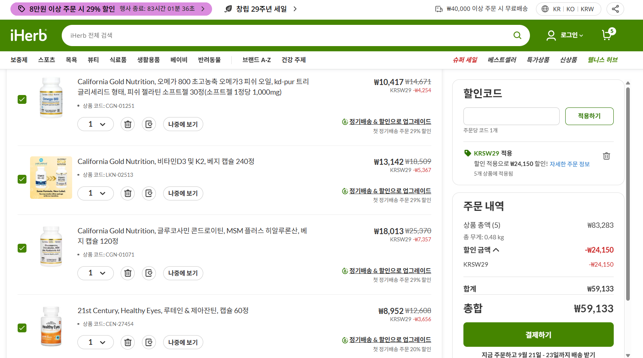Click 나중에 보기 for Glucosamine item
The image size is (643, 358).
183,273
